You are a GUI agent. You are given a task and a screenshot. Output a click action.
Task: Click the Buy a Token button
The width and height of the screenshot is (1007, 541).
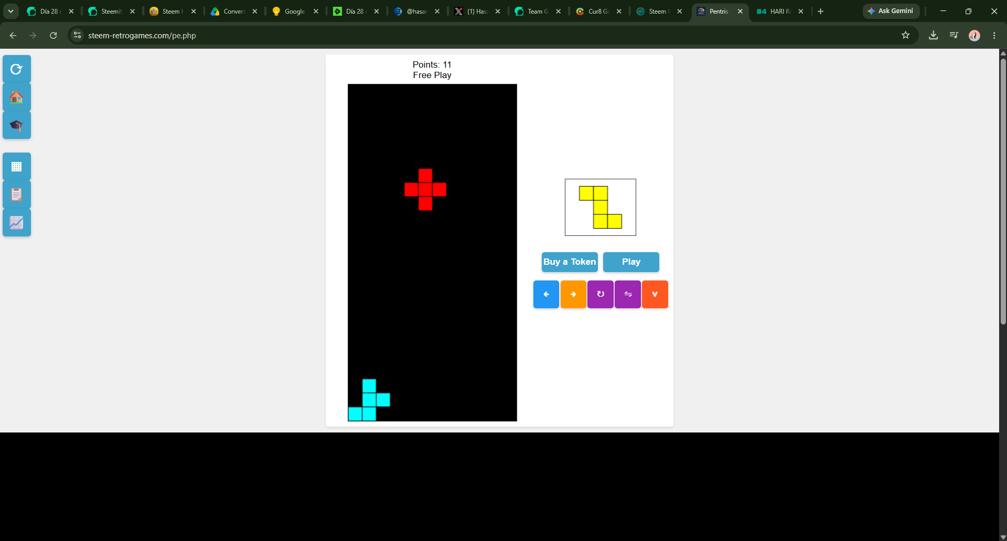pos(570,262)
